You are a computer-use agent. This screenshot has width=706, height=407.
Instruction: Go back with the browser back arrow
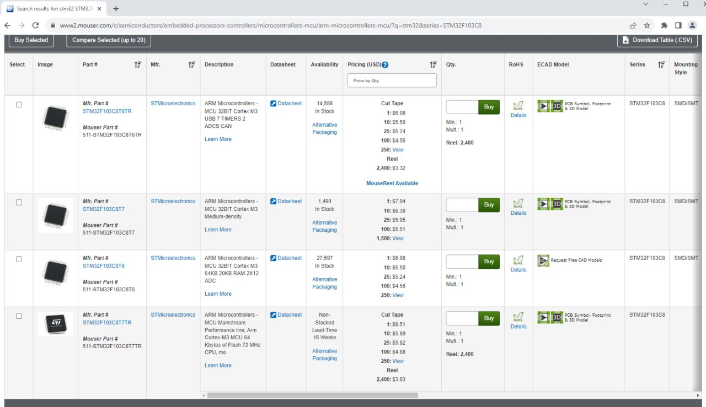[x=7, y=25]
